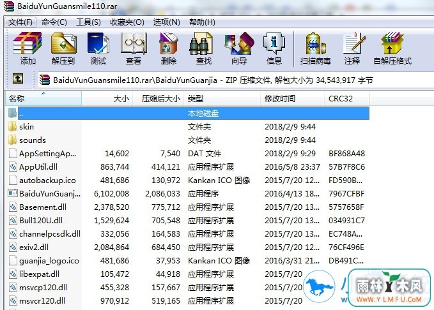434x310 pixels.
Task: Open the 帮助(H) menu
Action: 202,22
